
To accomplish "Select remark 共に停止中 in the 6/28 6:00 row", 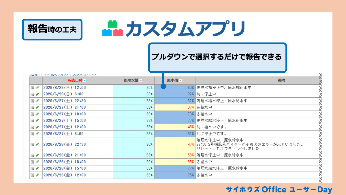I will coord(206,94).
